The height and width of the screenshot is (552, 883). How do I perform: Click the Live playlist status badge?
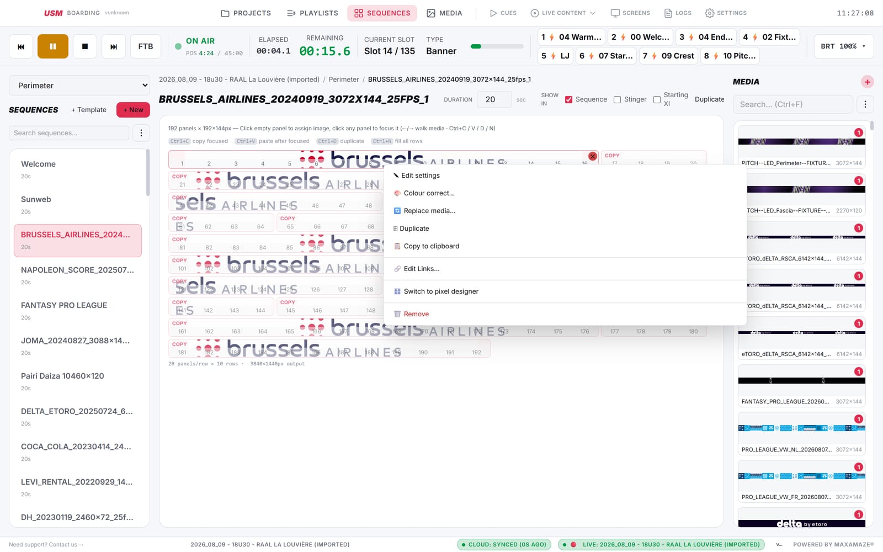coord(661,544)
